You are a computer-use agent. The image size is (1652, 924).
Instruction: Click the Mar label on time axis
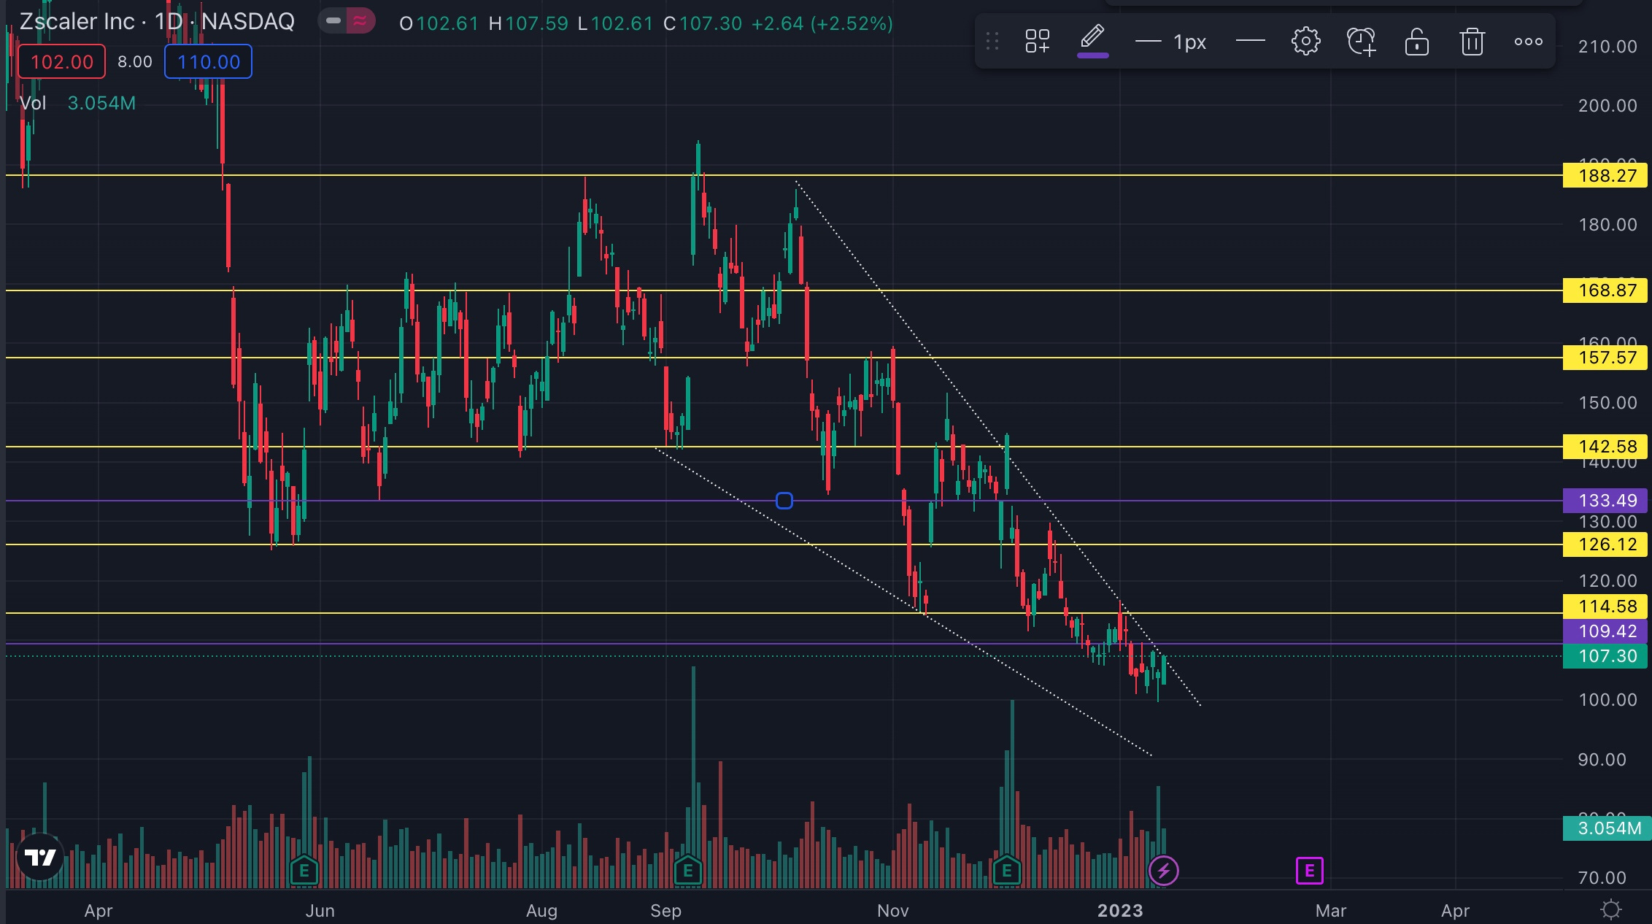pos(1330,910)
